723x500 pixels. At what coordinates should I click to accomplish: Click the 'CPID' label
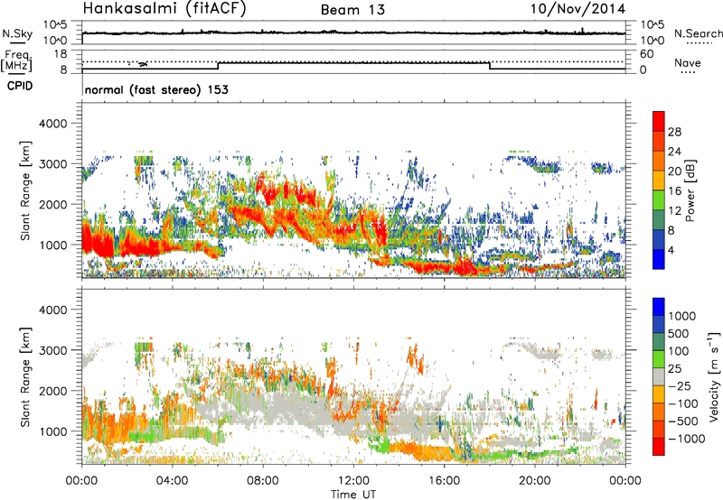pyautogui.click(x=20, y=86)
